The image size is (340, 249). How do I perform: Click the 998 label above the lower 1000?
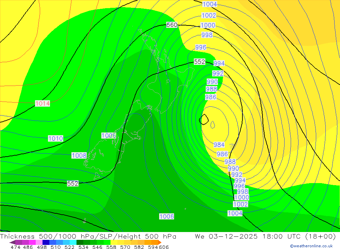point(242,192)
